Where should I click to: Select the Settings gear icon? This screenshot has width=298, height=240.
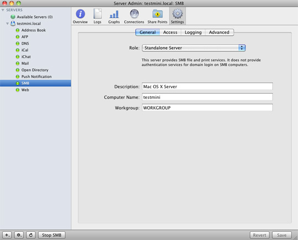pyautogui.click(x=177, y=14)
